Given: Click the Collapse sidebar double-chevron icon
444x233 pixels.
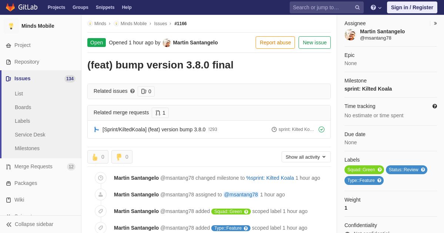Looking at the screenshot, I should (x=9, y=224).
